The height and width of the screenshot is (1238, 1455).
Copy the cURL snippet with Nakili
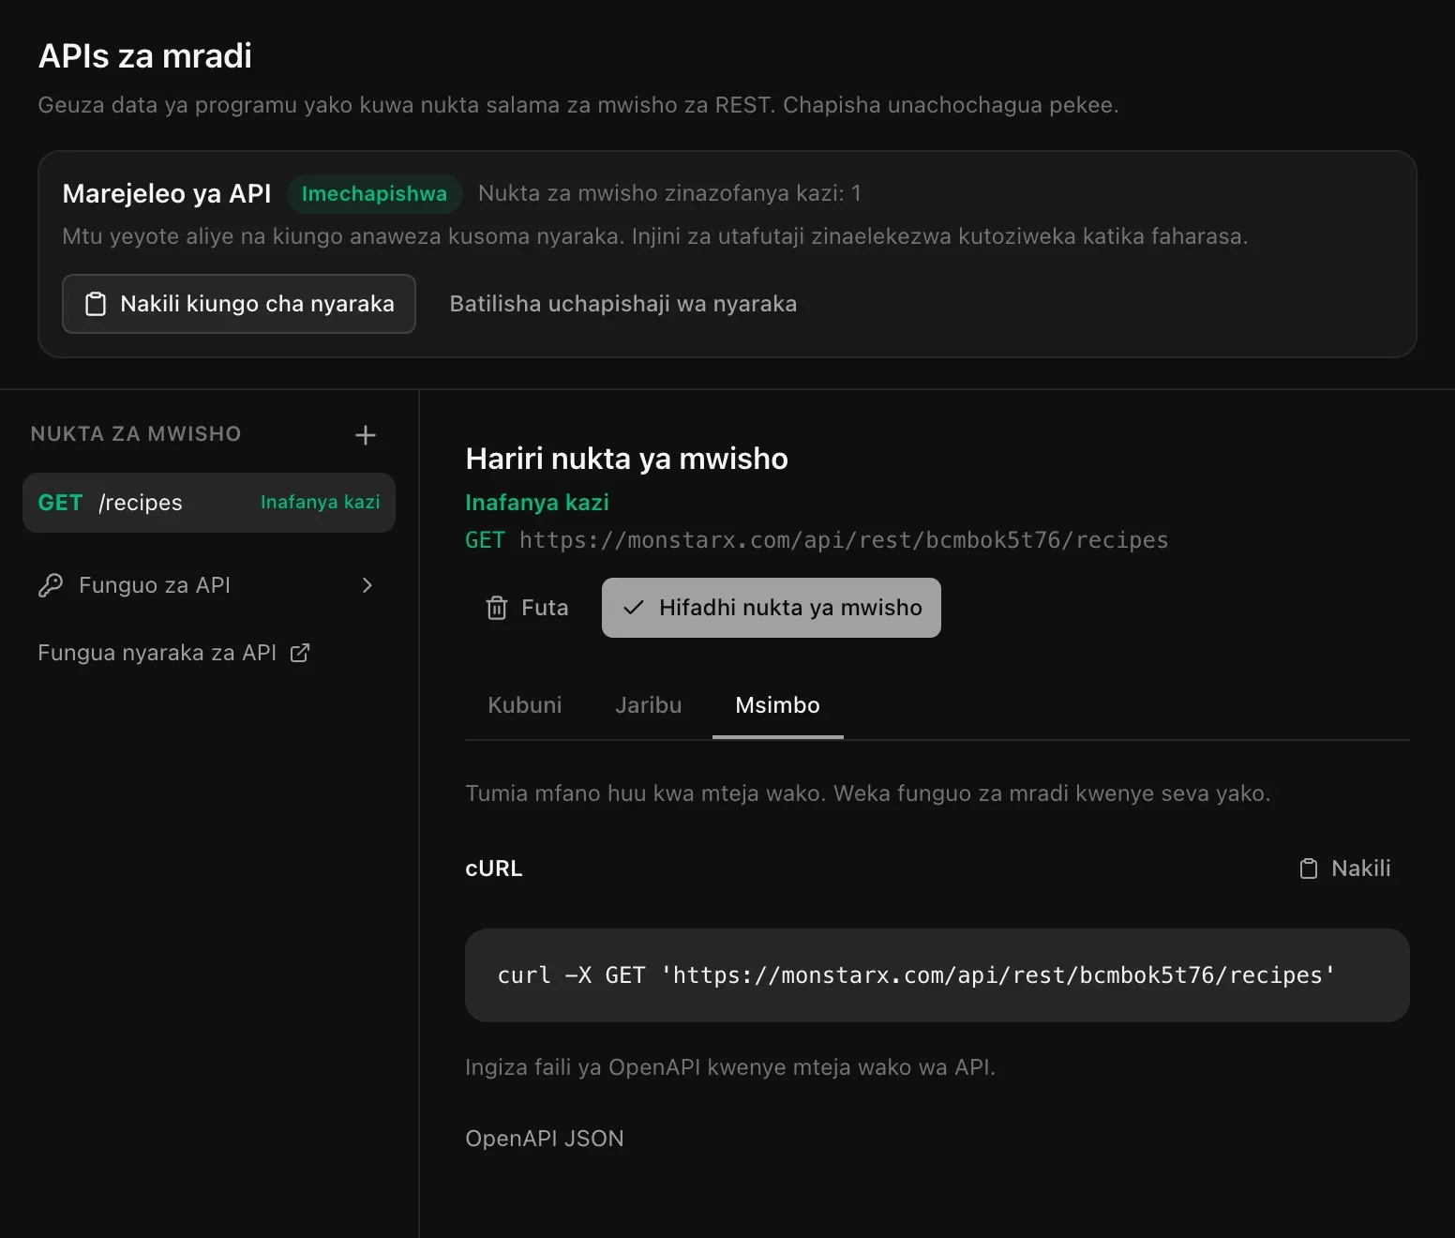(x=1345, y=868)
